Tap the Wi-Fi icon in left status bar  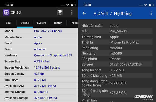(x=67, y=5)
